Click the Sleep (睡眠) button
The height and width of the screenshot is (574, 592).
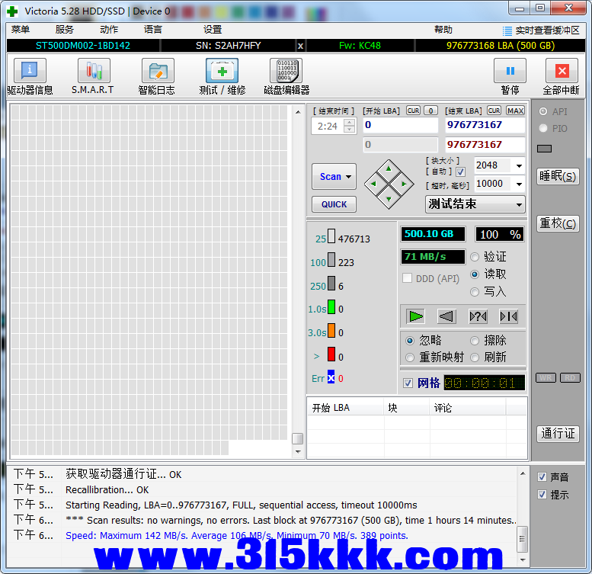558,176
